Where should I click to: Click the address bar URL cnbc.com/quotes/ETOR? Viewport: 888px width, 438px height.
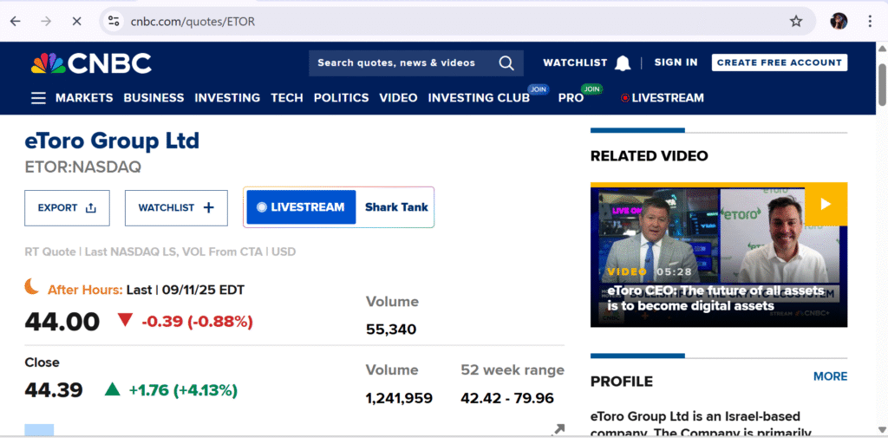[193, 22]
